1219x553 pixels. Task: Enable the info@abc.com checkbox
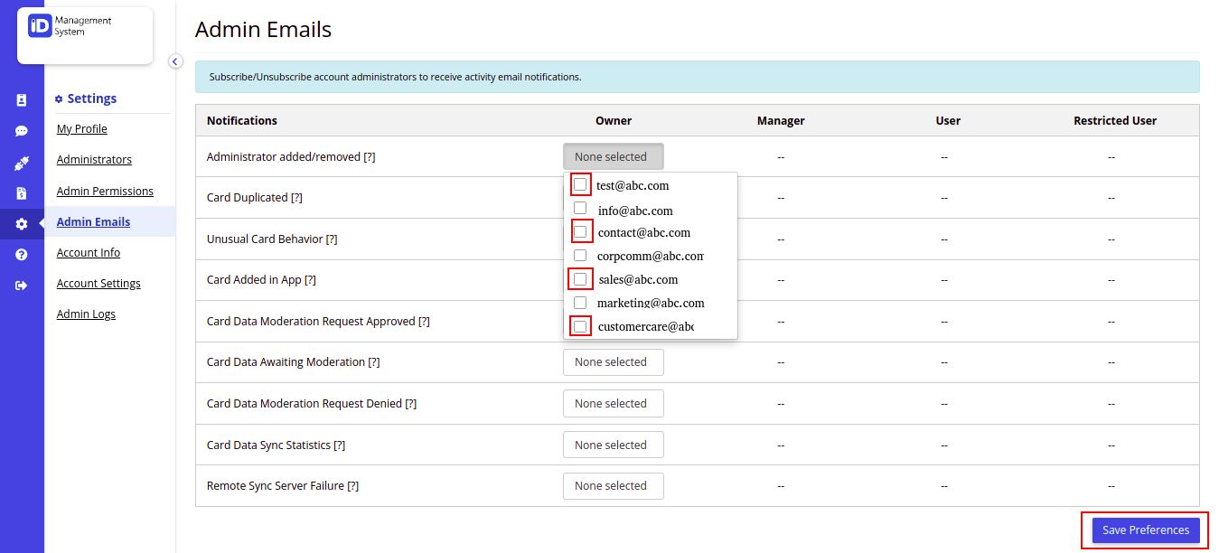[579, 208]
